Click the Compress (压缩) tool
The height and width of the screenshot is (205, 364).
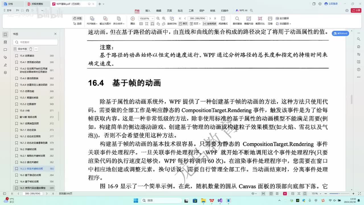pos(270,20)
